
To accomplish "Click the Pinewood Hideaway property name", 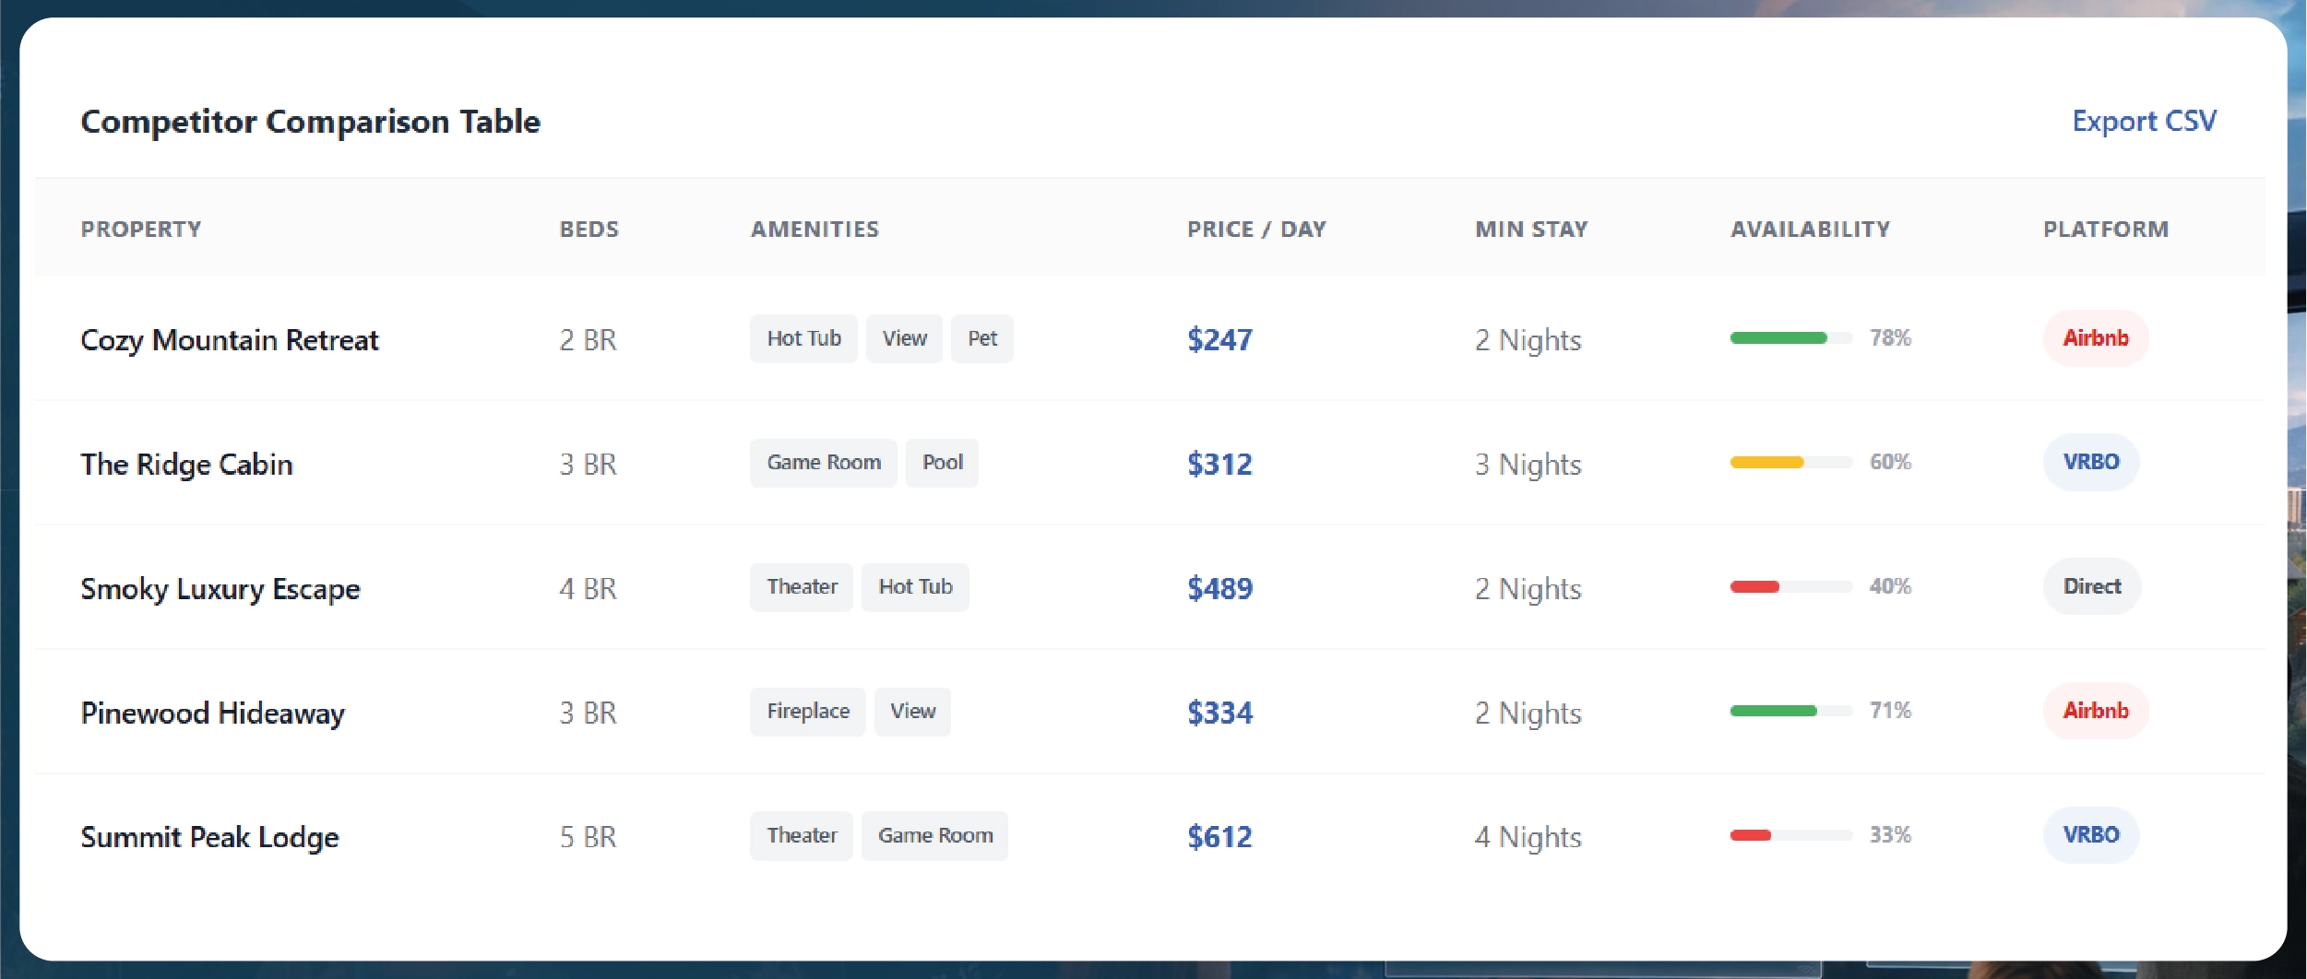I will click(213, 713).
